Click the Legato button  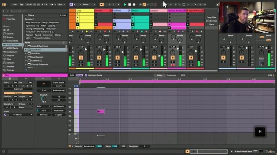58,115
